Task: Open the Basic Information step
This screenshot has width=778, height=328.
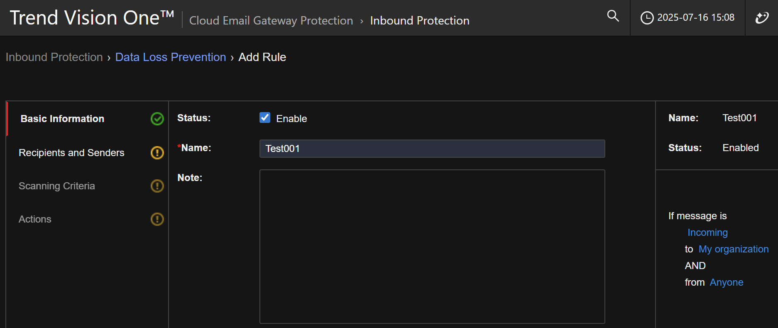Action: click(x=62, y=119)
